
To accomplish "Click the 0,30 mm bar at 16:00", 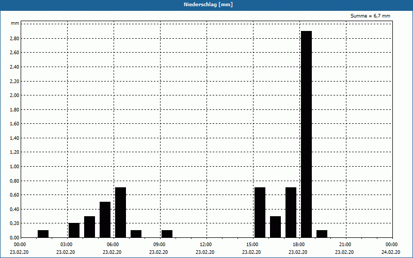I will click(276, 227).
